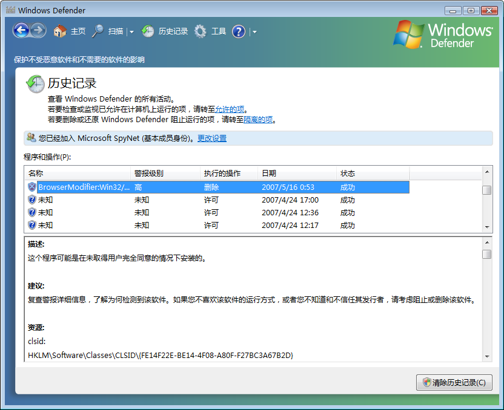The height and width of the screenshot is (410, 504).
Task: Click shield icon of the 17:00 row
Action: coord(32,200)
